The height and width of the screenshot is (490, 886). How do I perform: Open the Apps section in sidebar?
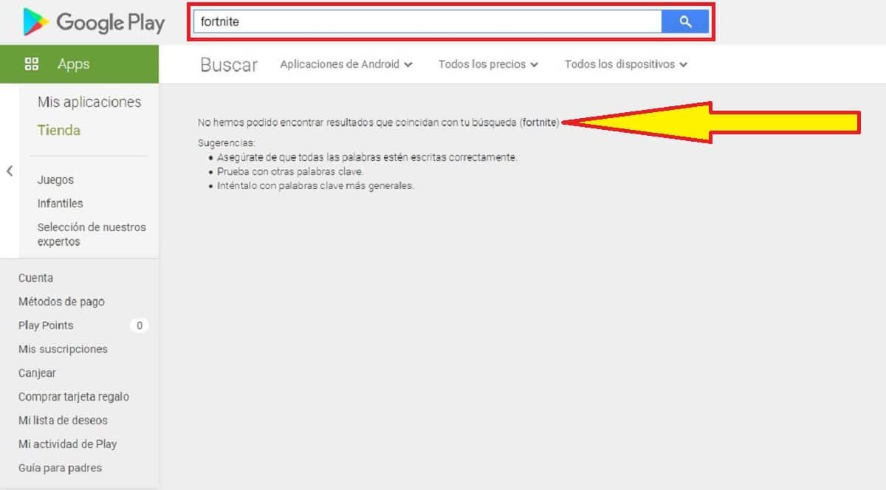(79, 64)
